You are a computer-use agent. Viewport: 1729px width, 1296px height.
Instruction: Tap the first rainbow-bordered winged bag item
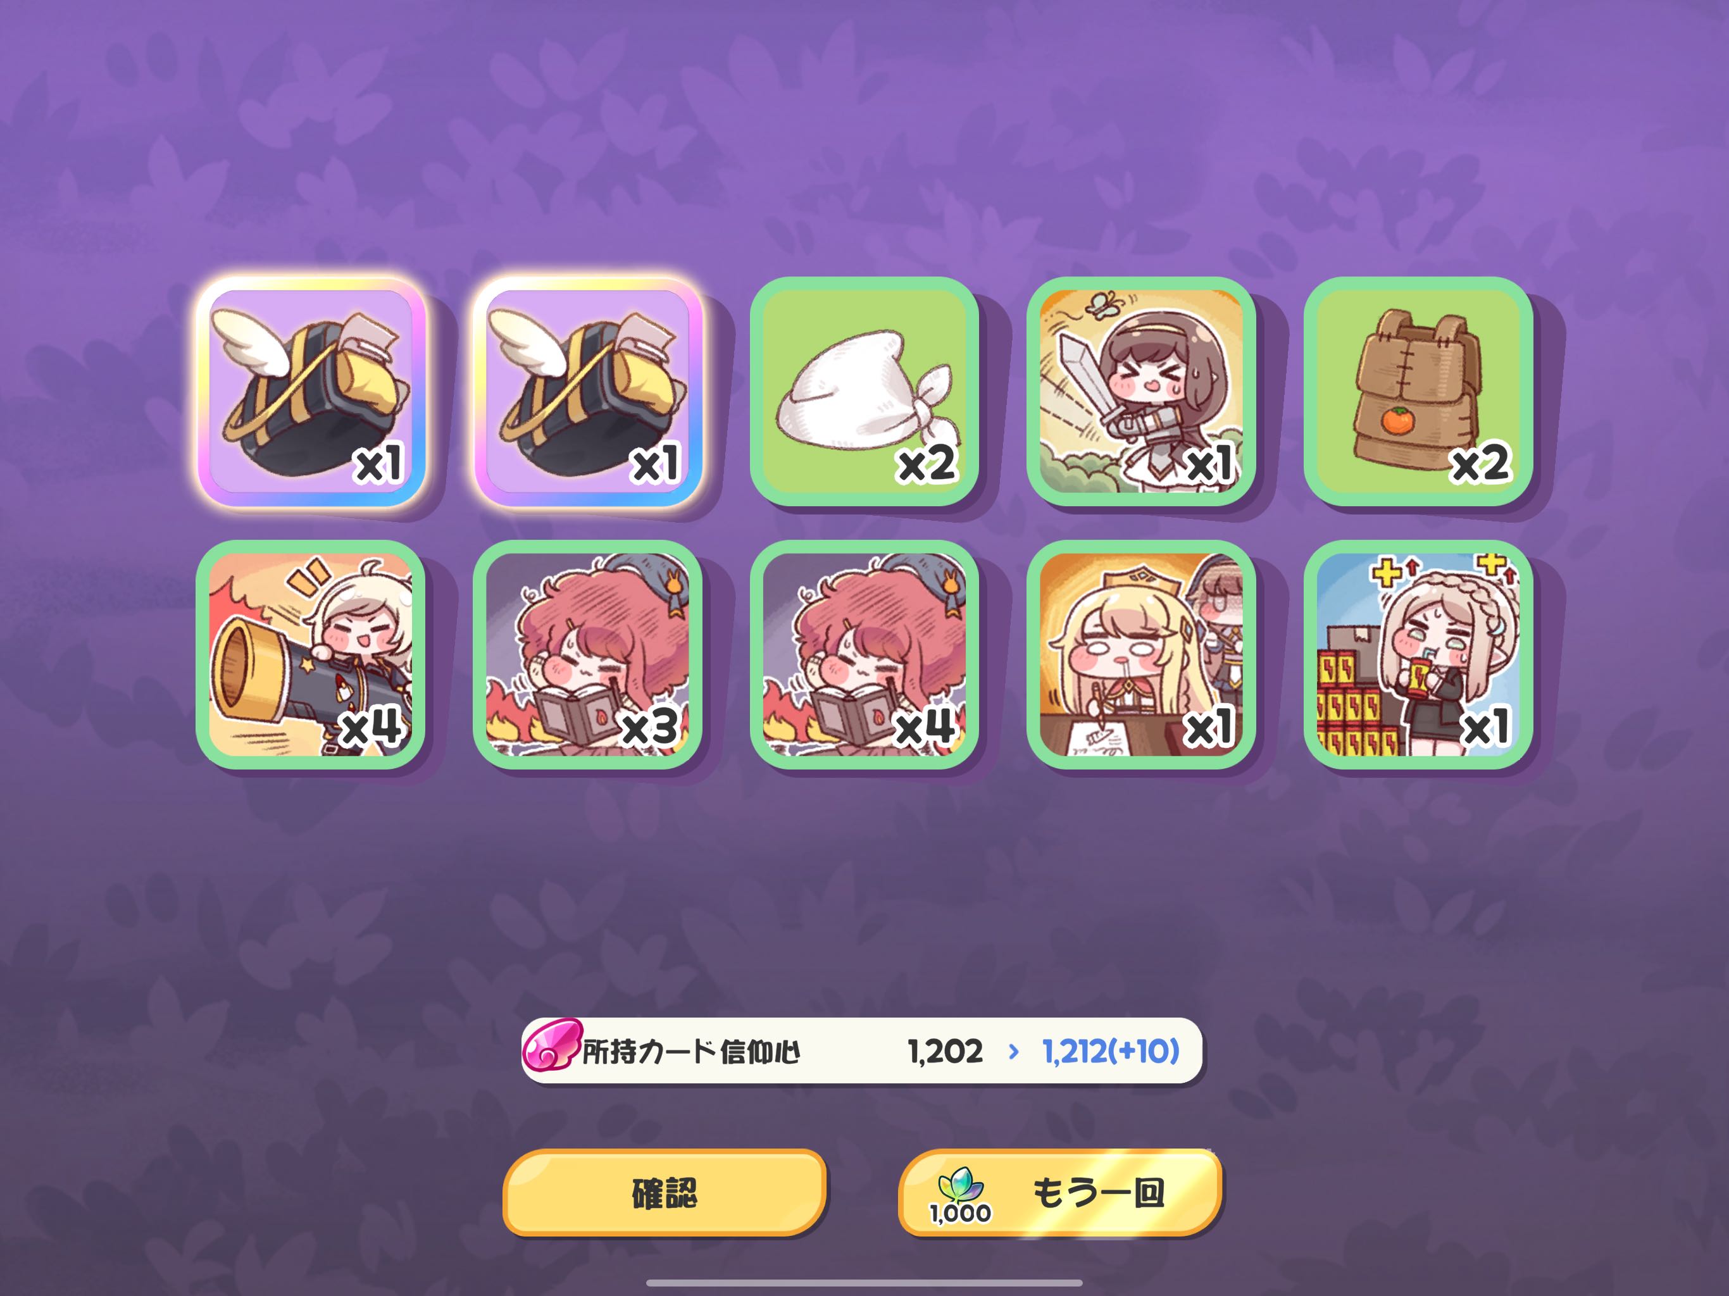point(311,392)
